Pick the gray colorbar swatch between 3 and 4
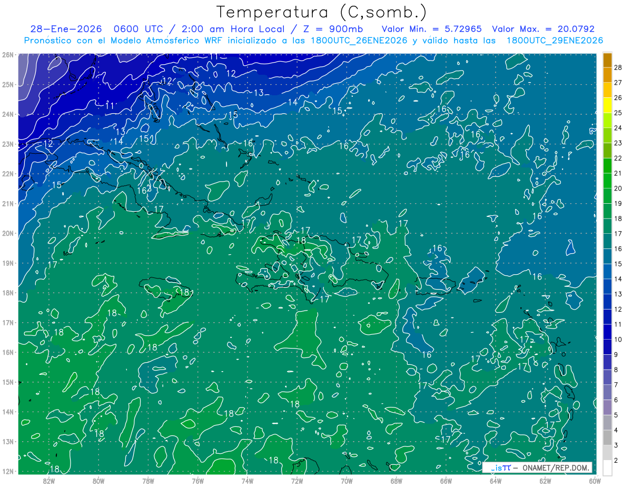 coord(607,437)
